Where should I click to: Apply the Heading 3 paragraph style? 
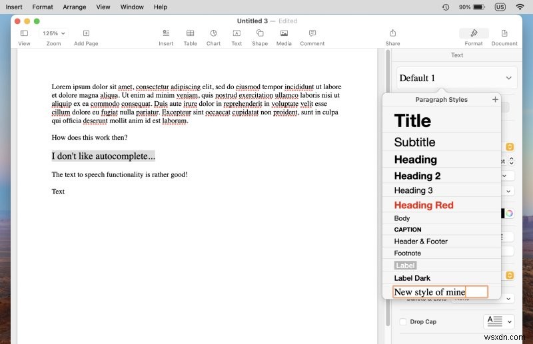pyautogui.click(x=442, y=190)
